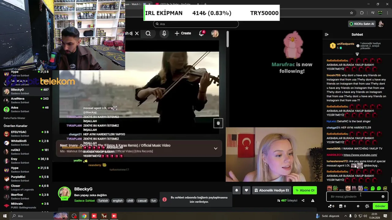Open Eray recommended channel

click(26, 161)
